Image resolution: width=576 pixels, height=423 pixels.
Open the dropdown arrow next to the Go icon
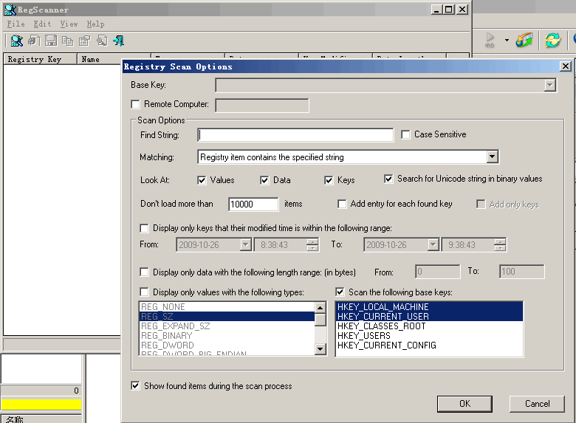[x=507, y=40]
